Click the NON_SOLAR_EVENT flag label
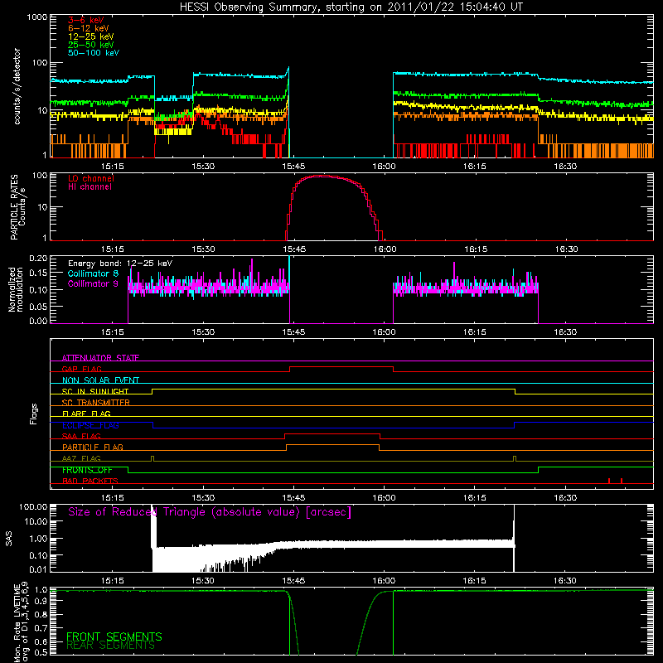This screenshot has width=663, height=663. (x=100, y=380)
